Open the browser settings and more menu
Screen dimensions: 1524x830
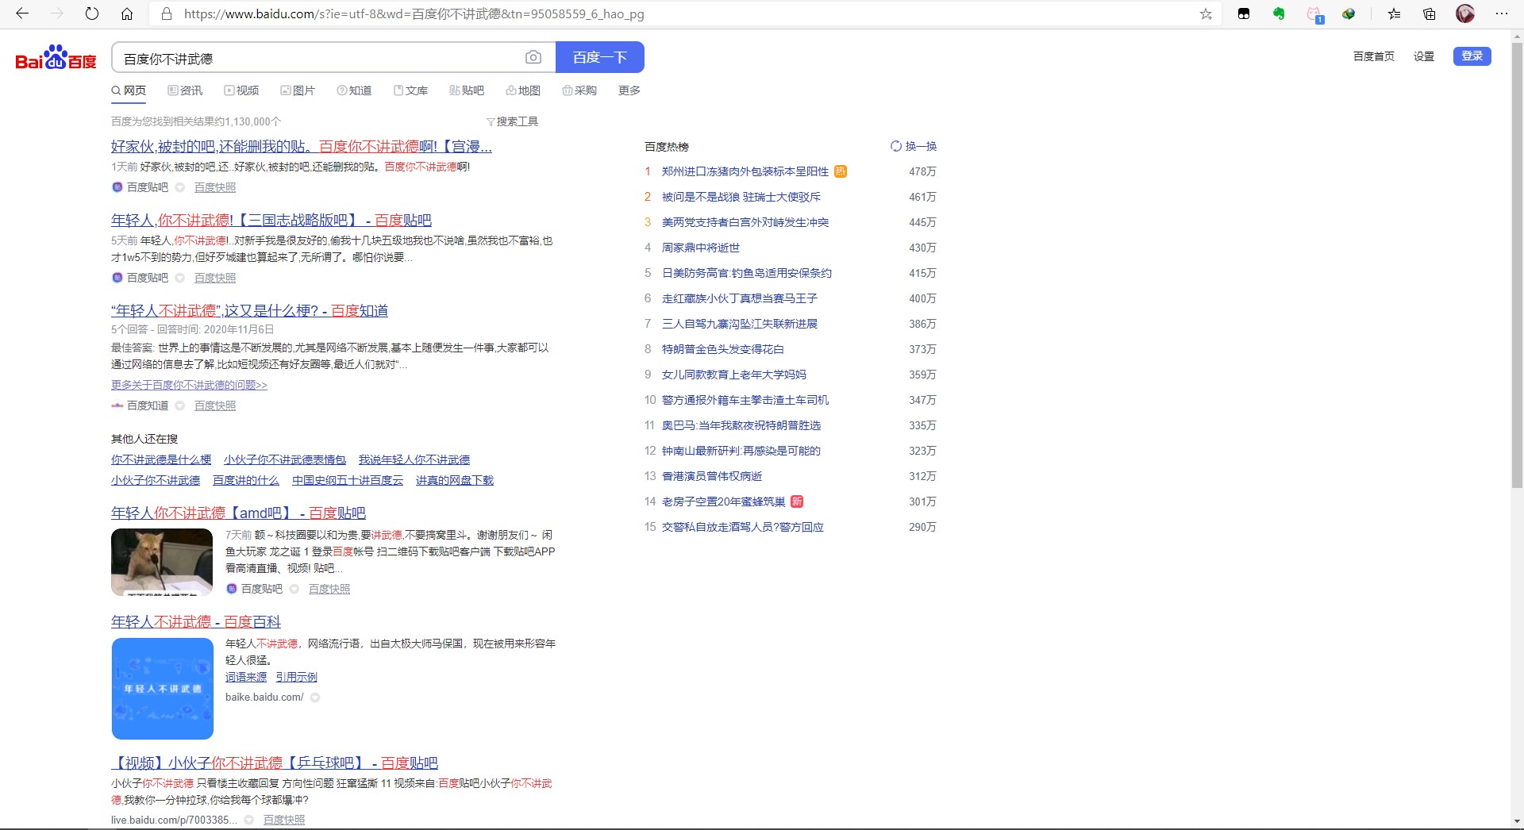click(x=1501, y=13)
